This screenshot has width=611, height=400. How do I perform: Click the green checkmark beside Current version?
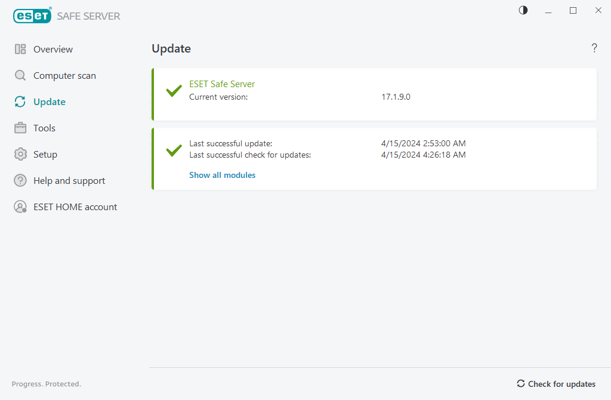(174, 91)
